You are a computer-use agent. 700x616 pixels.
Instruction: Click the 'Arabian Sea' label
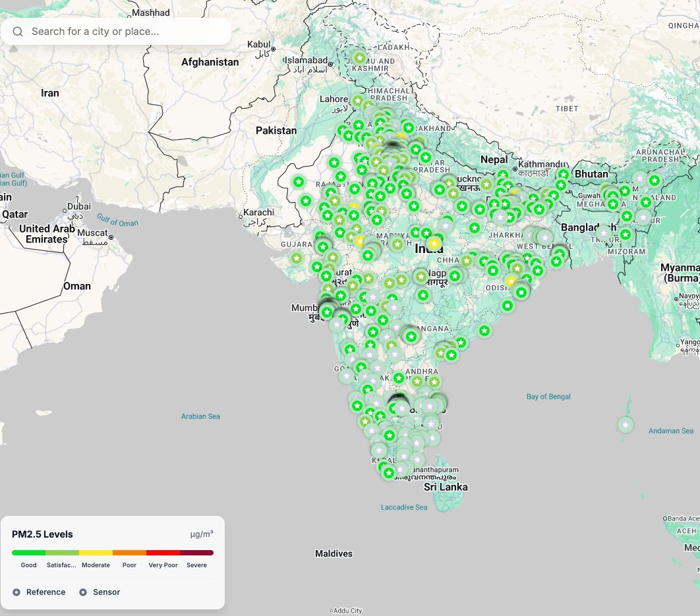click(x=200, y=416)
